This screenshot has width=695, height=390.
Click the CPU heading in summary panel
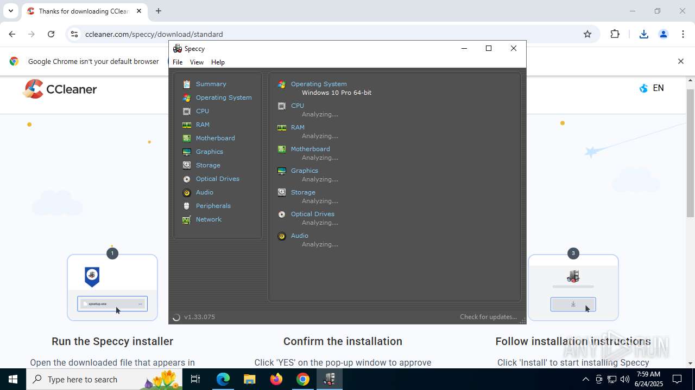coord(298,106)
